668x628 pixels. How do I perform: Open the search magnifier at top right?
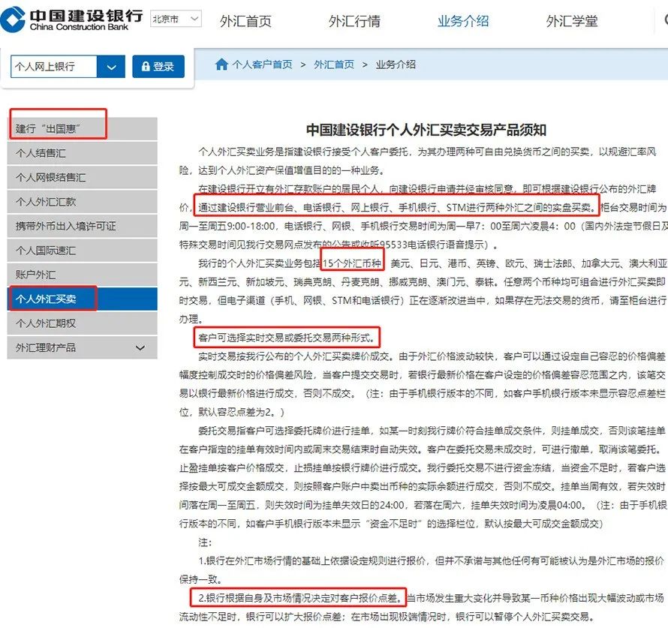[x=663, y=22]
